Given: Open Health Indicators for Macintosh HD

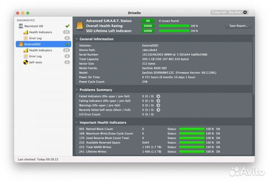Looking at the screenshot, I should click(x=44, y=32).
